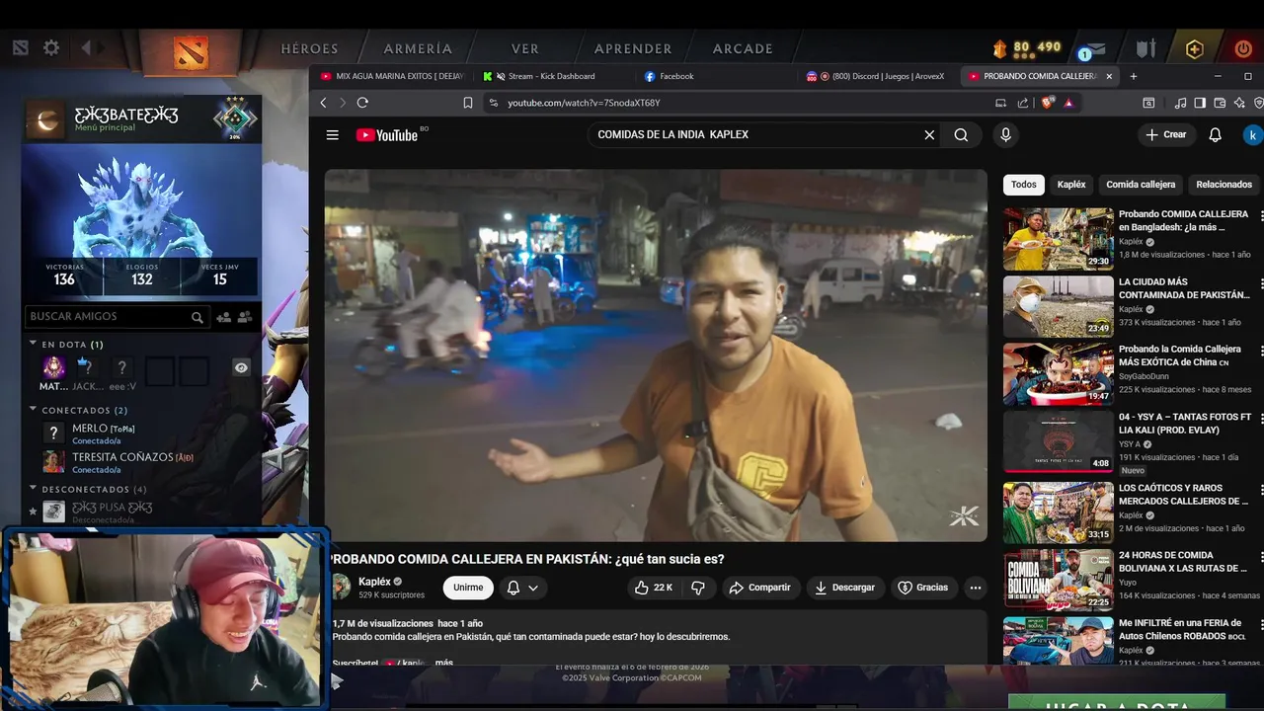The height and width of the screenshot is (711, 1264).
Task: Open Dota 2 settings gear icon
Action: point(51,47)
